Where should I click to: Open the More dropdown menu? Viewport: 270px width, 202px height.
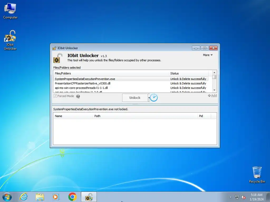tap(208, 55)
